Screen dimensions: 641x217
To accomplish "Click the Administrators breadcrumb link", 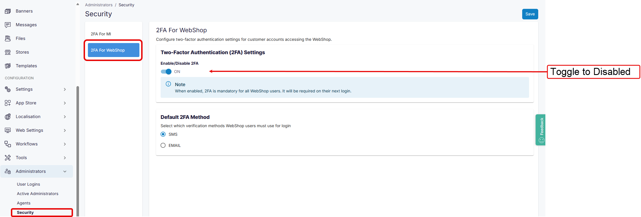I will click(99, 5).
